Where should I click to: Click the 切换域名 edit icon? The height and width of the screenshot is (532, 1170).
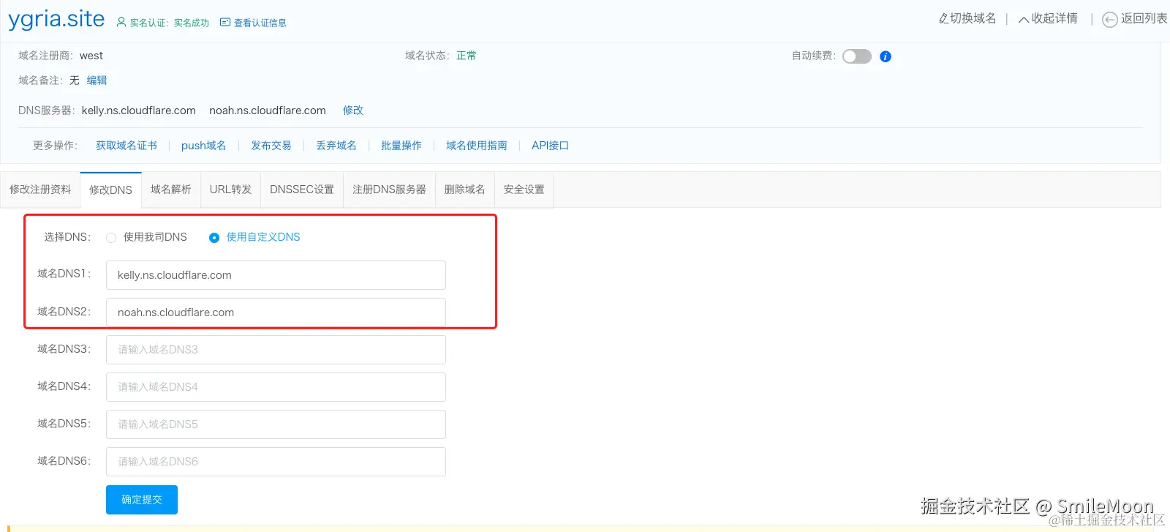click(943, 18)
